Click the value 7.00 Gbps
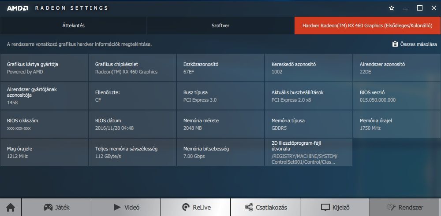Image resolution: width=441 pixels, height=216 pixels. (194, 156)
